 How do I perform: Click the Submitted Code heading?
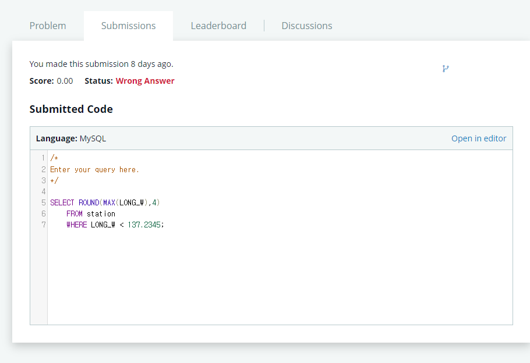click(x=71, y=109)
